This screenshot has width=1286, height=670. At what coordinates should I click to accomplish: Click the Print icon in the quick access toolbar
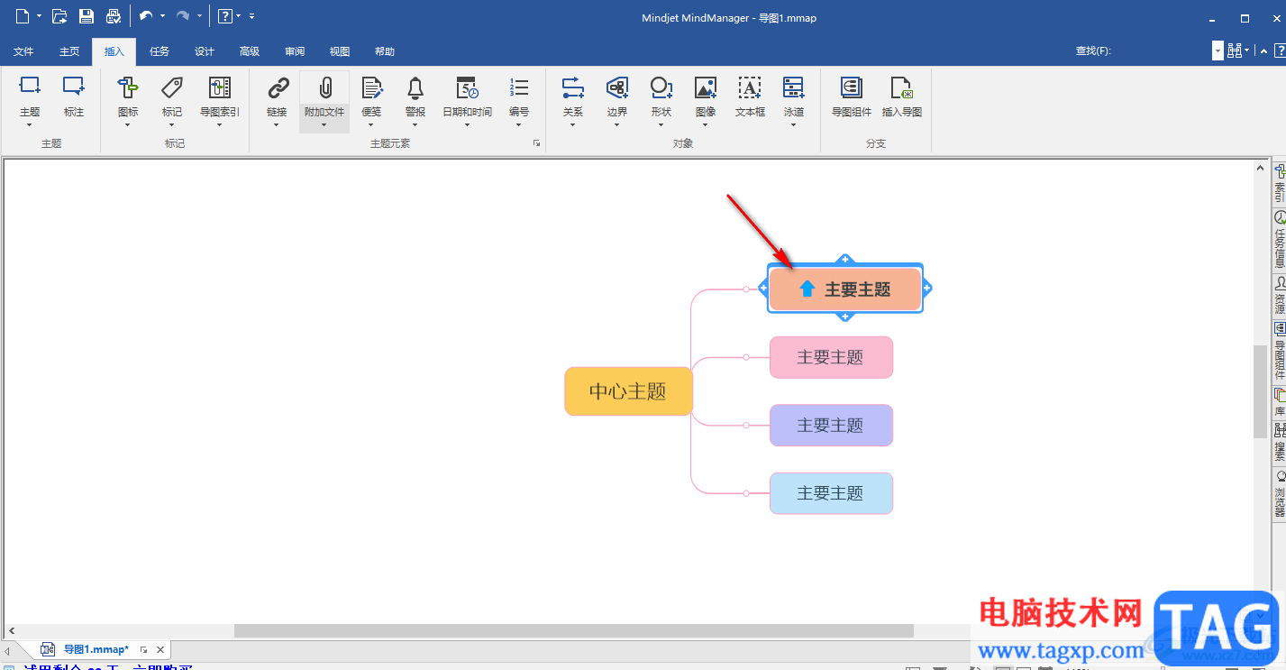coord(113,16)
